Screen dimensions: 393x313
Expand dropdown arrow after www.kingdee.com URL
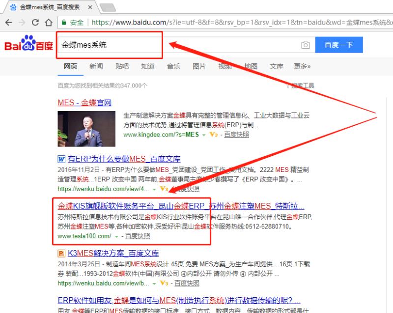(x=203, y=135)
